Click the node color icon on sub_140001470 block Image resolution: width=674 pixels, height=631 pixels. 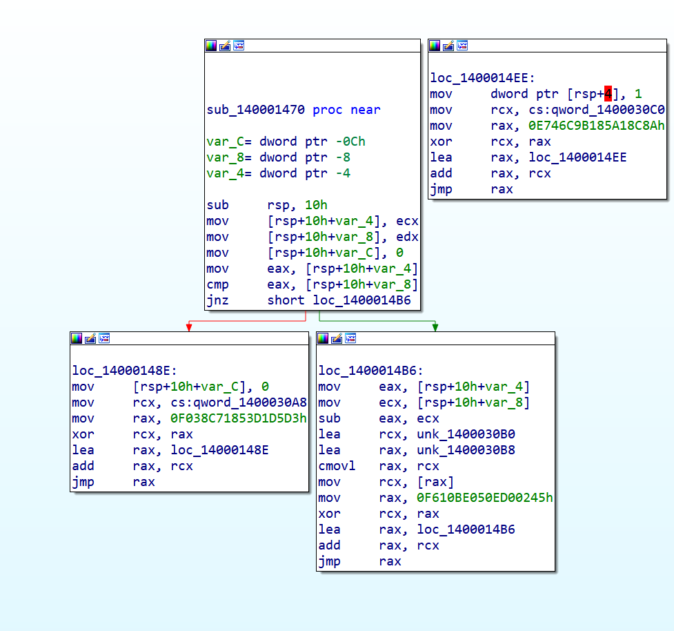point(211,46)
